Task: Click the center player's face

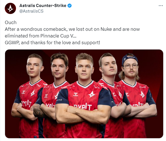Action: tap(84, 69)
